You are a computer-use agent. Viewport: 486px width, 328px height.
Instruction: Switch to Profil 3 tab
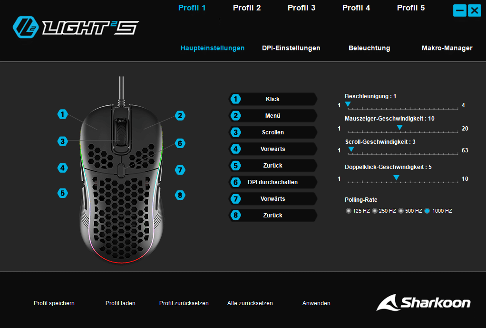301,8
